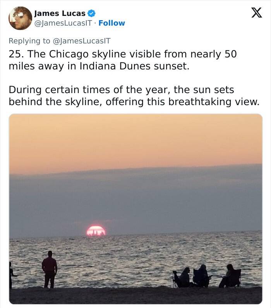The height and width of the screenshot is (308, 271).
Task: Click the James Lucas display name
Action: [60, 14]
